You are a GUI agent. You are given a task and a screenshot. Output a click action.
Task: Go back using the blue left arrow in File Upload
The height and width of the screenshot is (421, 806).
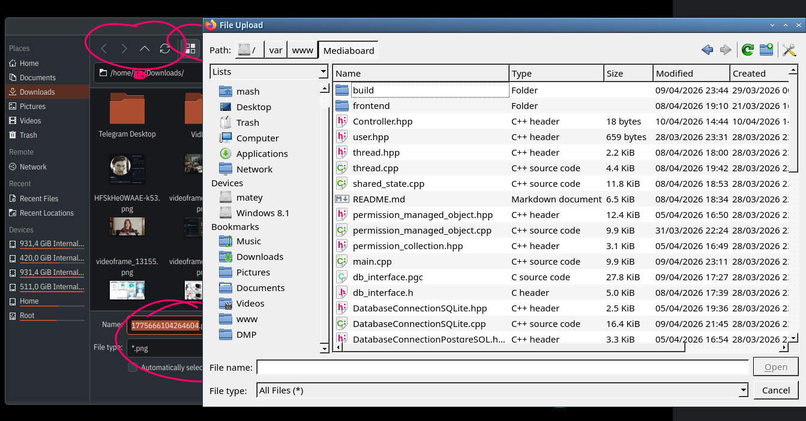[x=707, y=50]
